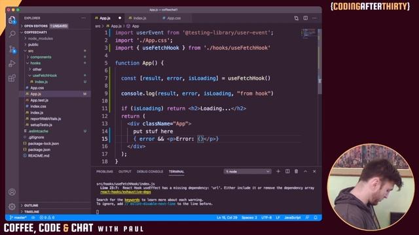Open the Extensions view icon

click(12, 78)
